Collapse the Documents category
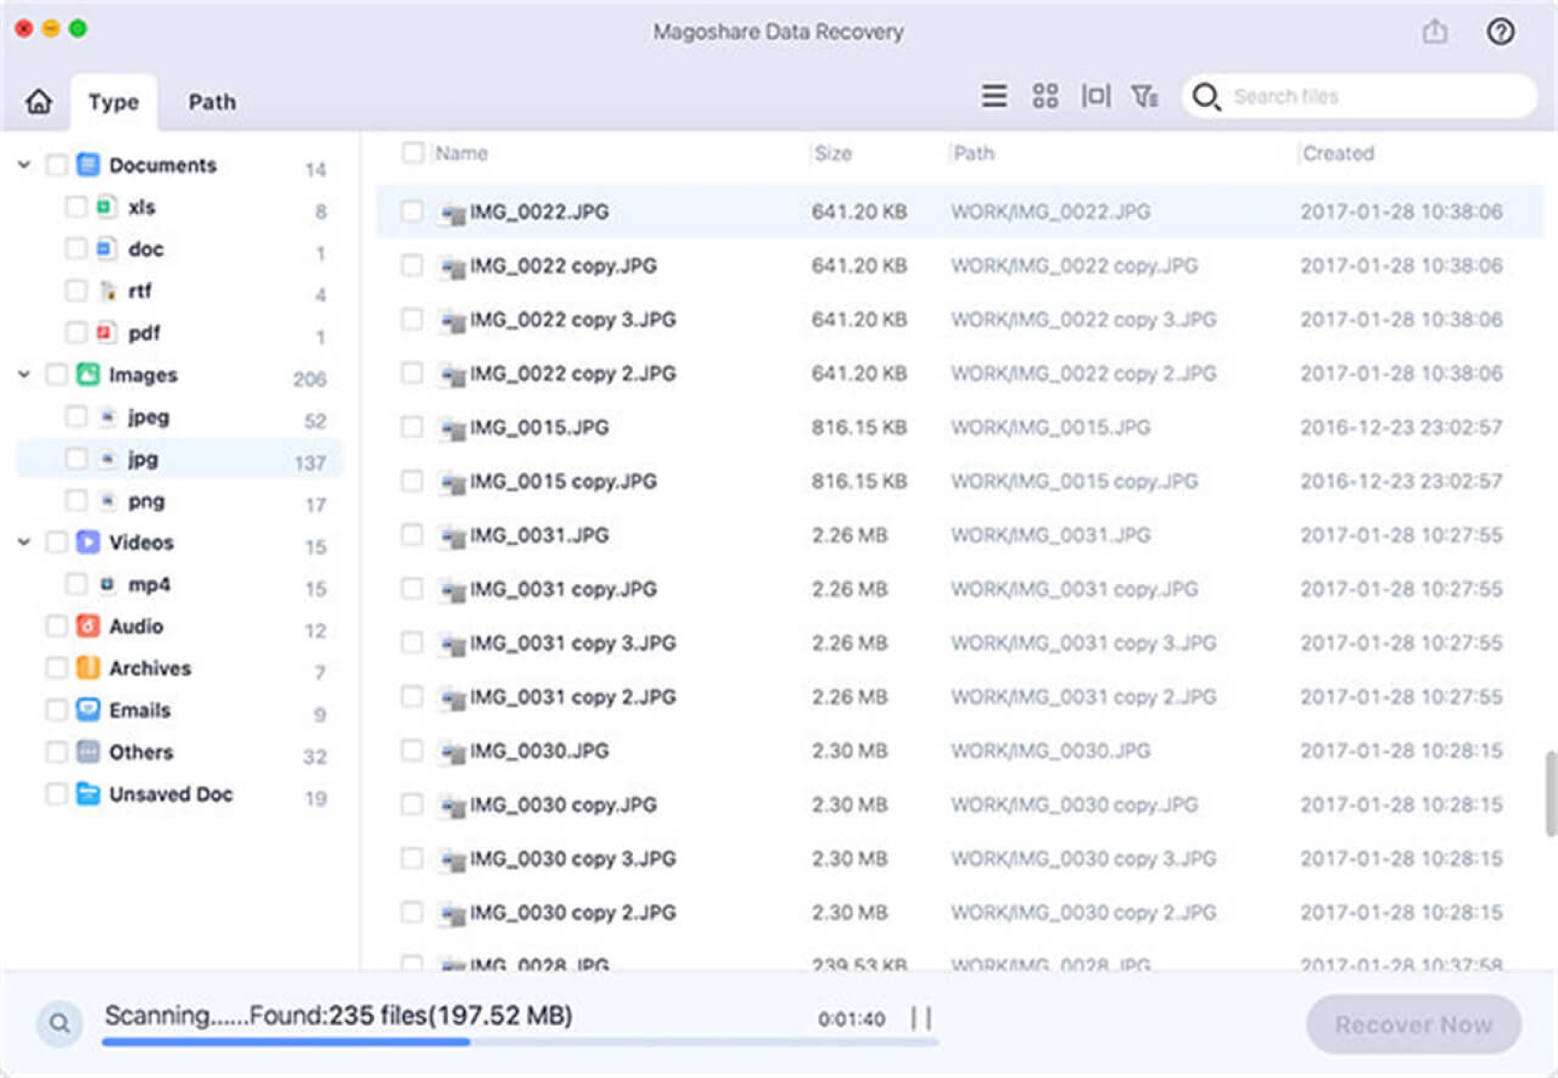The image size is (1558, 1078). tap(24, 165)
